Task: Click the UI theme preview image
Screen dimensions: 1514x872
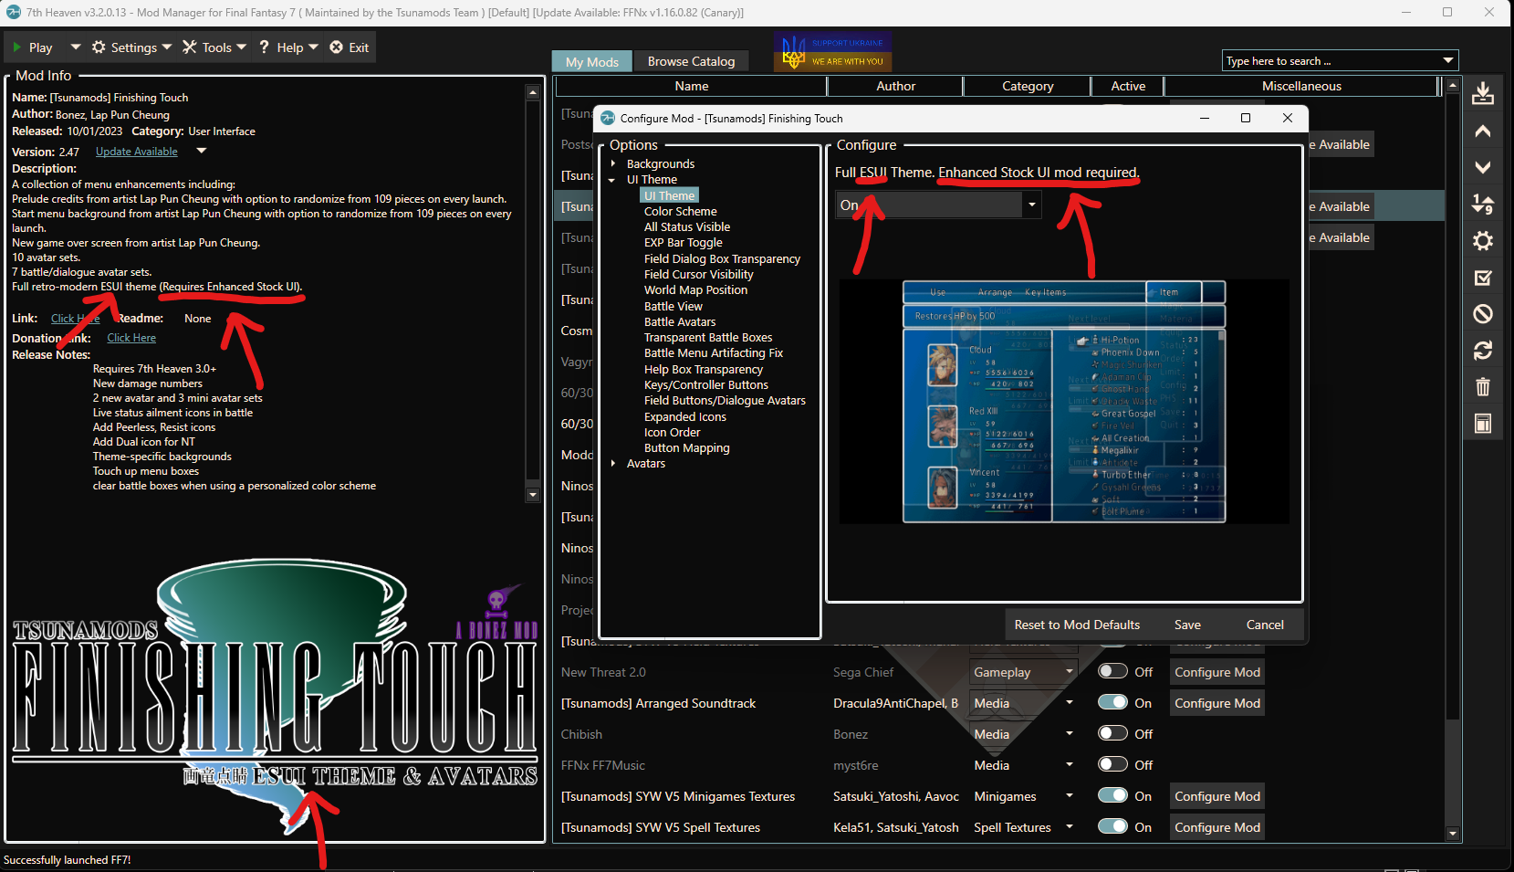Action: click(x=1064, y=401)
